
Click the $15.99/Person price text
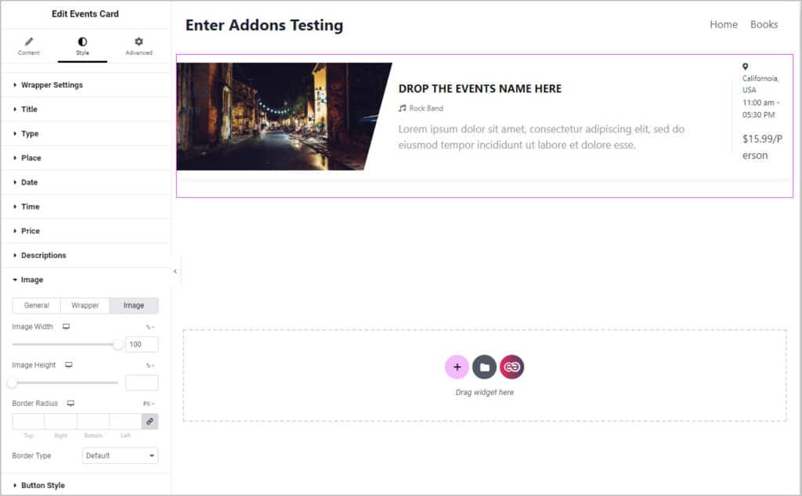click(x=762, y=147)
